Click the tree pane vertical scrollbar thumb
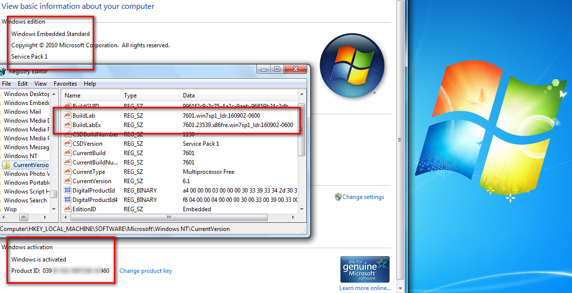 click(54, 194)
